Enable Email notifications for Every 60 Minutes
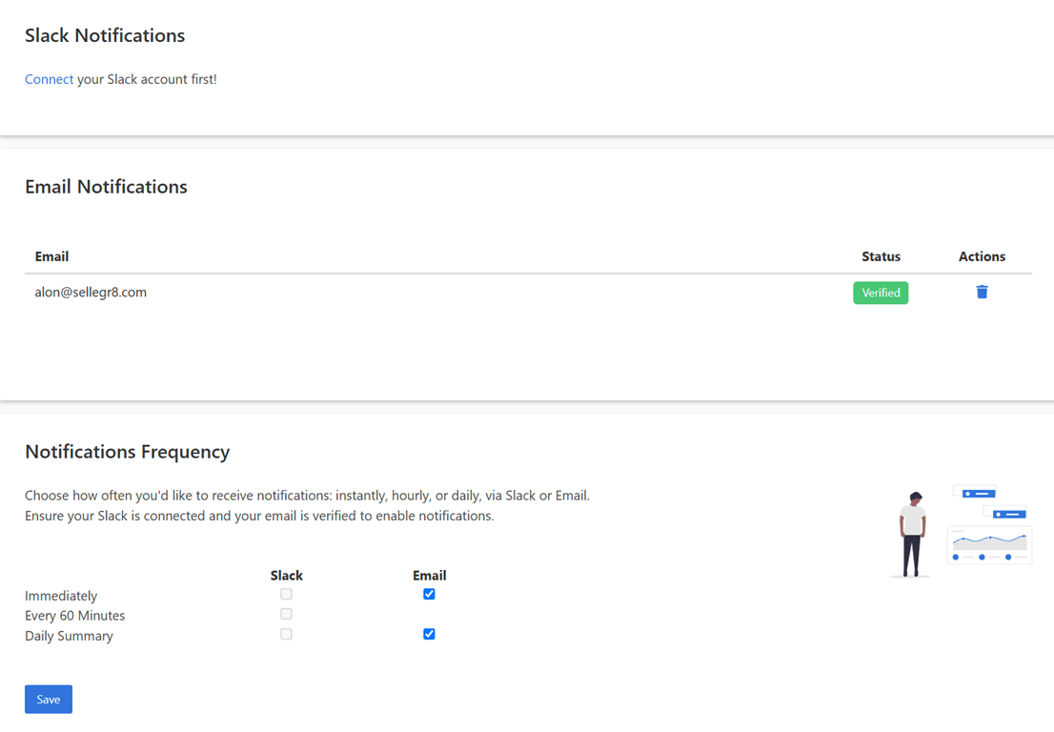 coord(429,614)
